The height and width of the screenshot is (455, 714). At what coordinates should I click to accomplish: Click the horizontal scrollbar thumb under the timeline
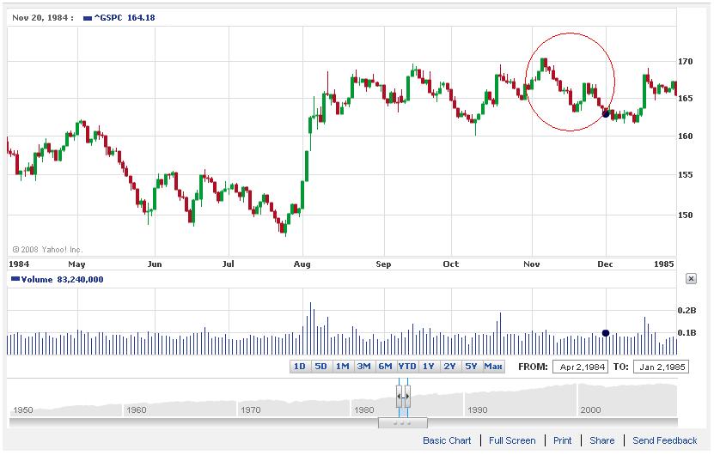(402, 422)
